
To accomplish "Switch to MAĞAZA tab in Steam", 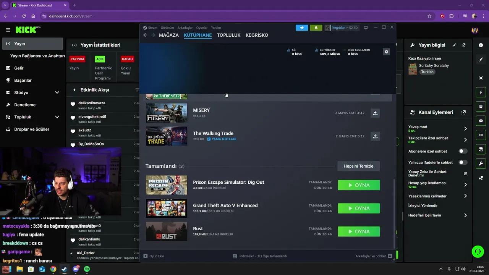I will pyautogui.click(x=169, y=35).
